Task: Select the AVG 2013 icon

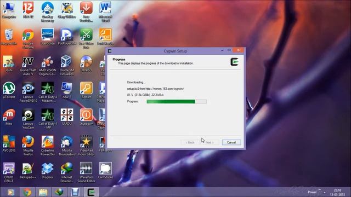Action: point(9,143)
